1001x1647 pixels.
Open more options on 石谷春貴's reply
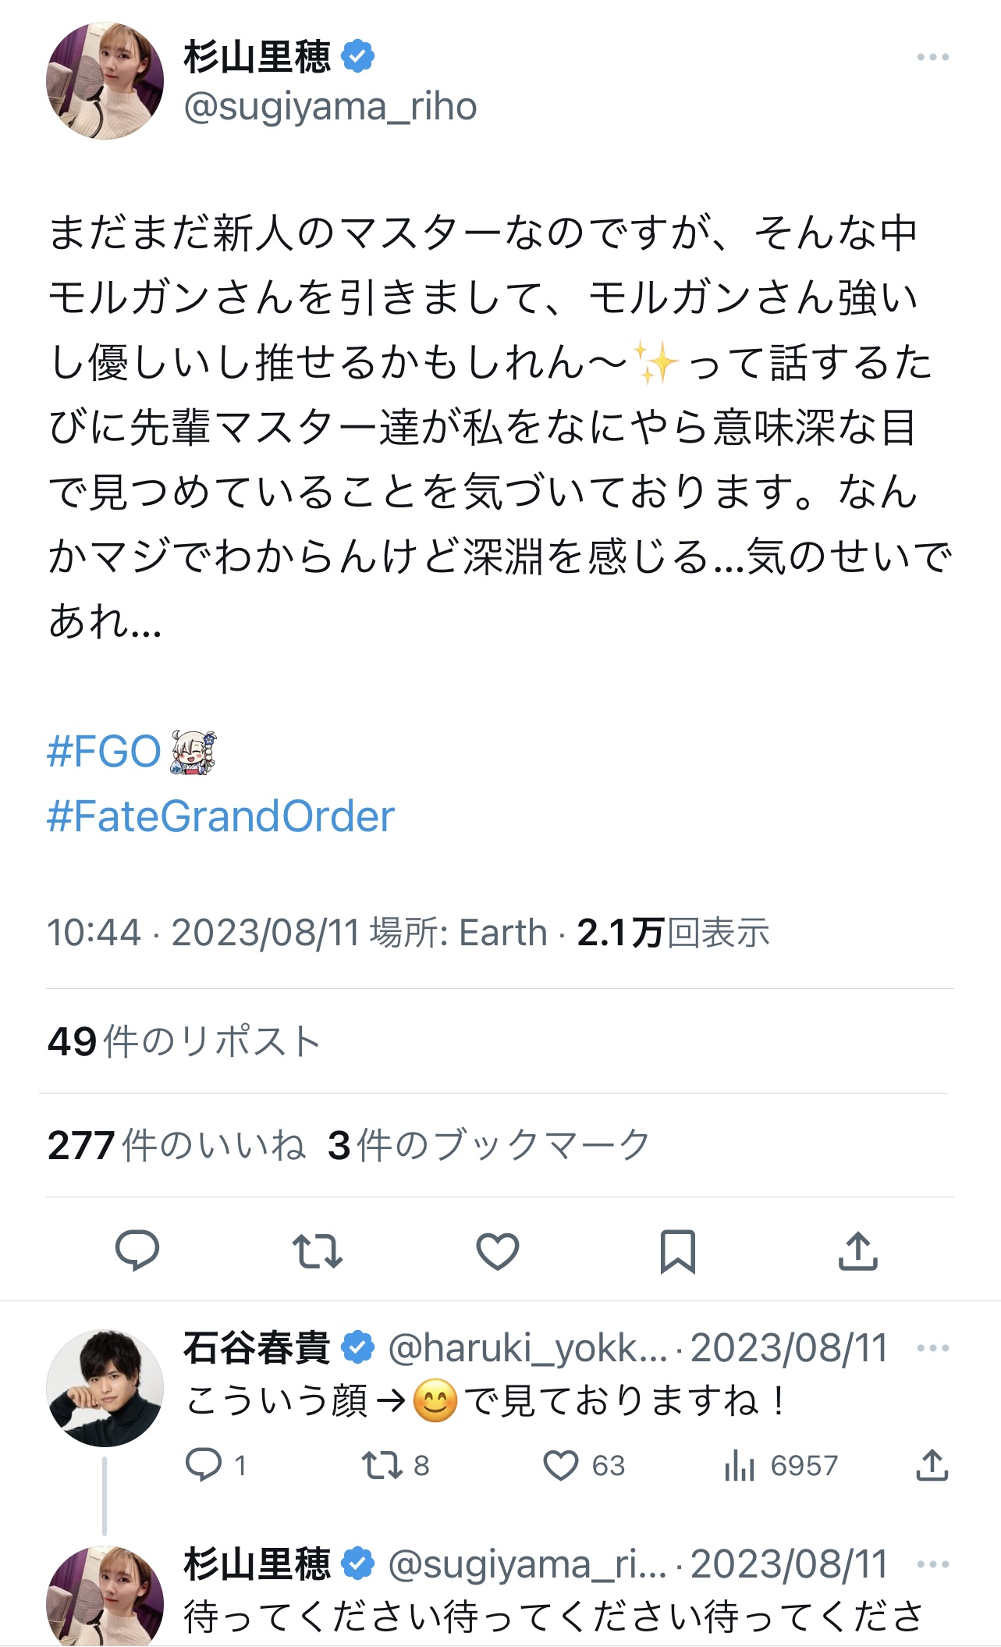(x=932, y=1348)
